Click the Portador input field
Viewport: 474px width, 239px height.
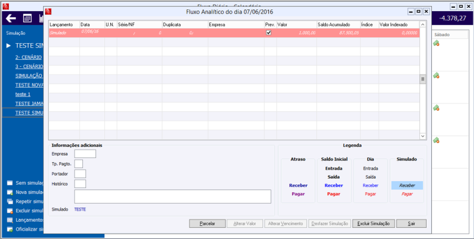click(80, 174)
